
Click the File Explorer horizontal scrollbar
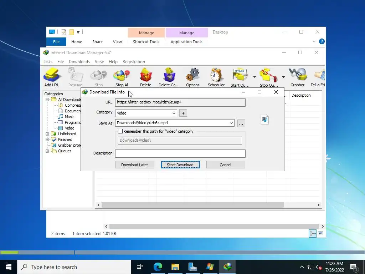click(x=214, y=226)
